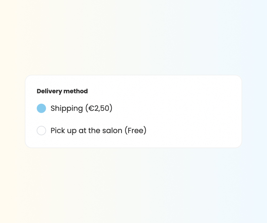Choose the paid €2,50 shipping option
Viewport: 267px width, 223px height.
[41, 108]
